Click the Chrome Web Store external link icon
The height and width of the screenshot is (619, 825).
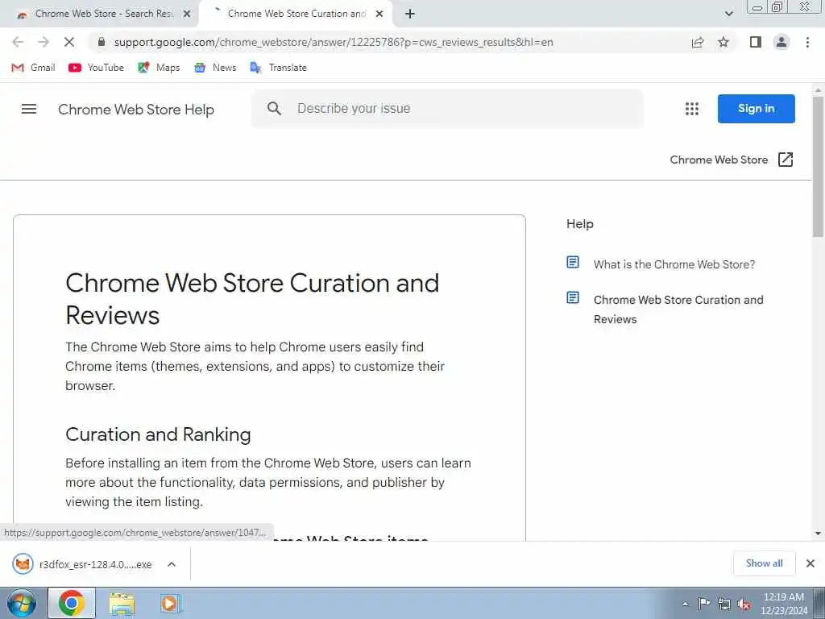coord(785,160)
